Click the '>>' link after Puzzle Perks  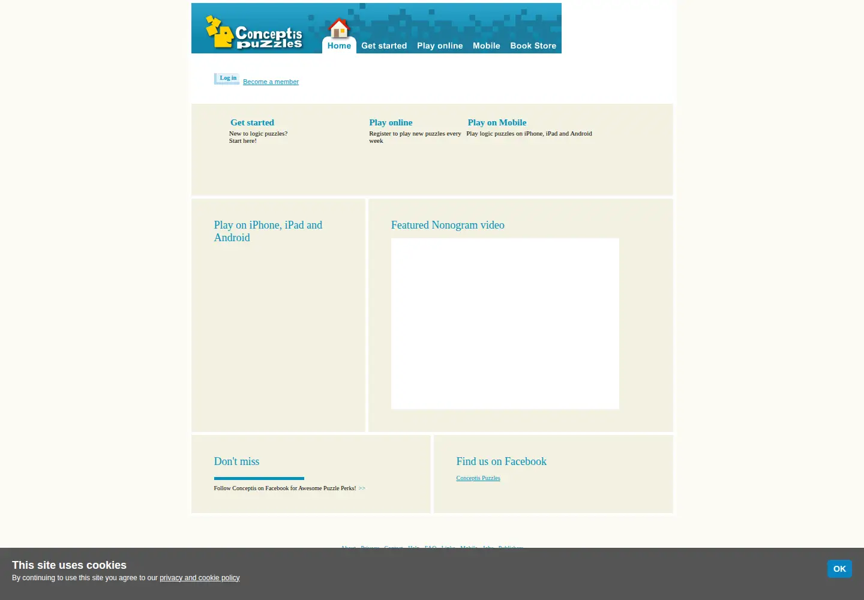tap(362, 488)
